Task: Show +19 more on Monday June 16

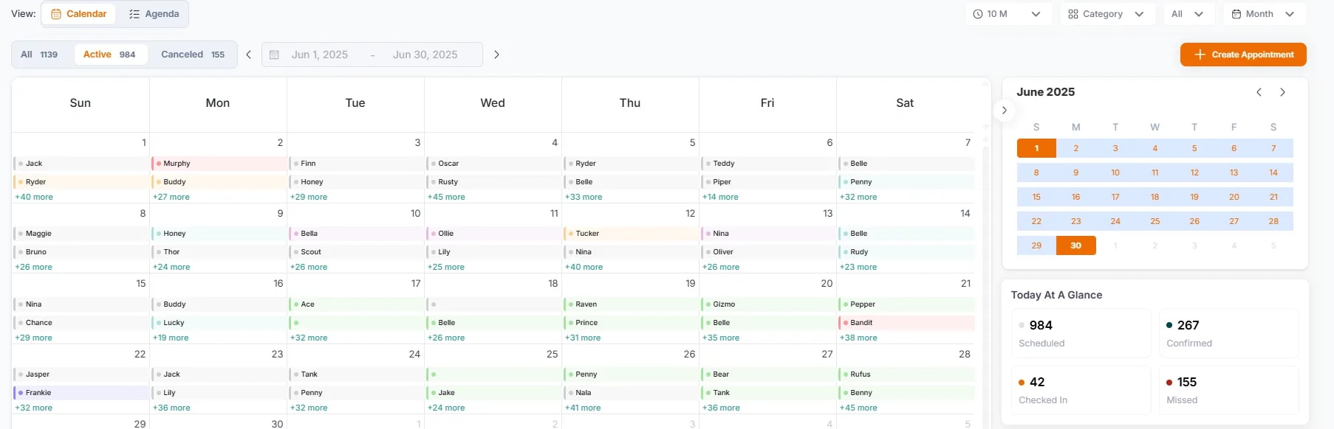Action: (x=171, y=338)
